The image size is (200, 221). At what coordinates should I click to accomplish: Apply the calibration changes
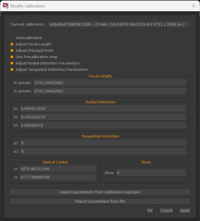point(185,210)
